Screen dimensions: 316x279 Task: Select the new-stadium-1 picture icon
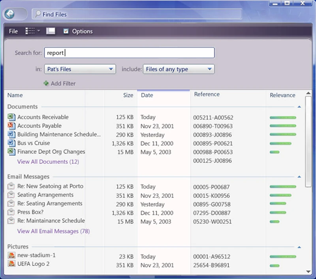click(x=11, y=255)
